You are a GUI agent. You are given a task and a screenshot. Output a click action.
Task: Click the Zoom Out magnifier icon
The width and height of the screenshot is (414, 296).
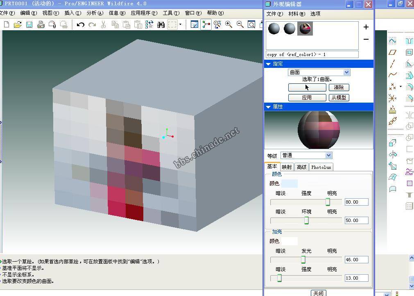(240, 25)
